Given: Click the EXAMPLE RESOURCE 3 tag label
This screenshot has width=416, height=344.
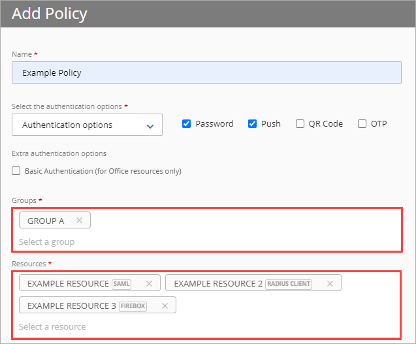Looking at the screenshot, I should coord(68,305).
